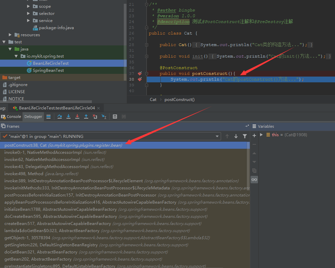
Task: Expand the 'this' variable node
Action: (261, 135)
